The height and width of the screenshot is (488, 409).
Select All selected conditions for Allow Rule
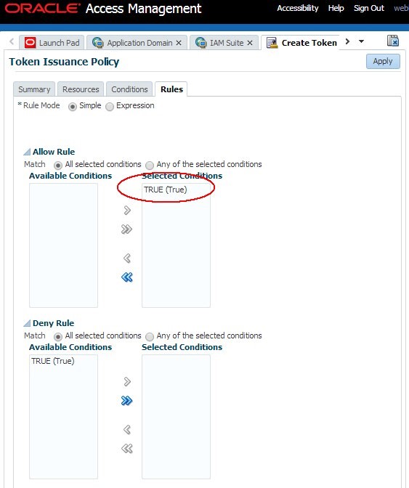(58, 166)
